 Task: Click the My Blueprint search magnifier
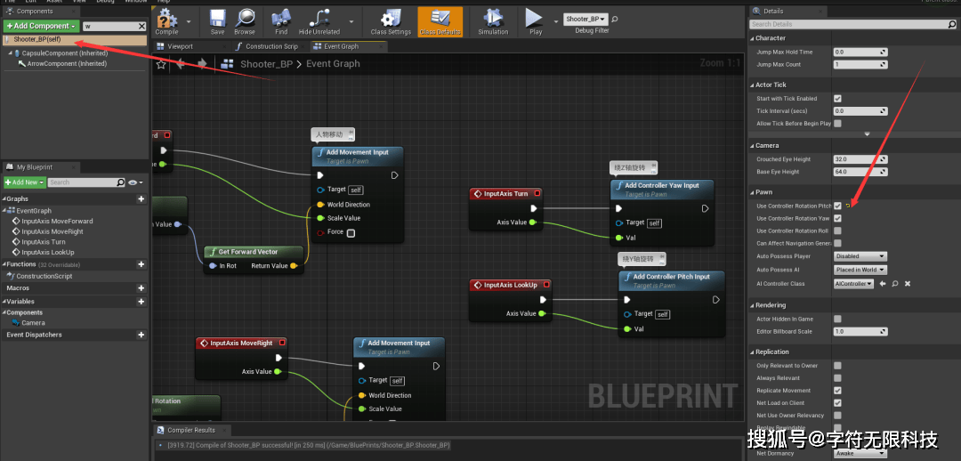(121, 182)
